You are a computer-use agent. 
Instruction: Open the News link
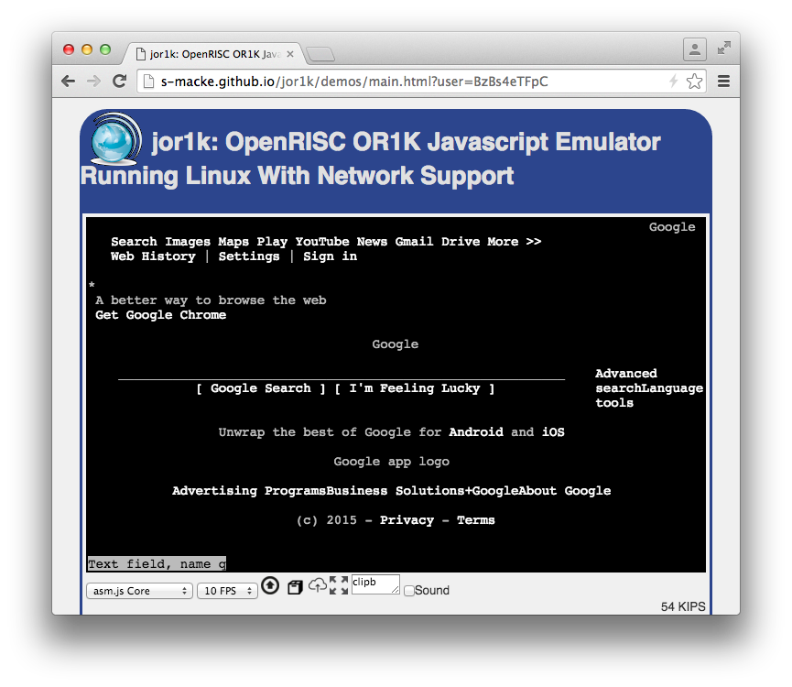coord(372,242)
